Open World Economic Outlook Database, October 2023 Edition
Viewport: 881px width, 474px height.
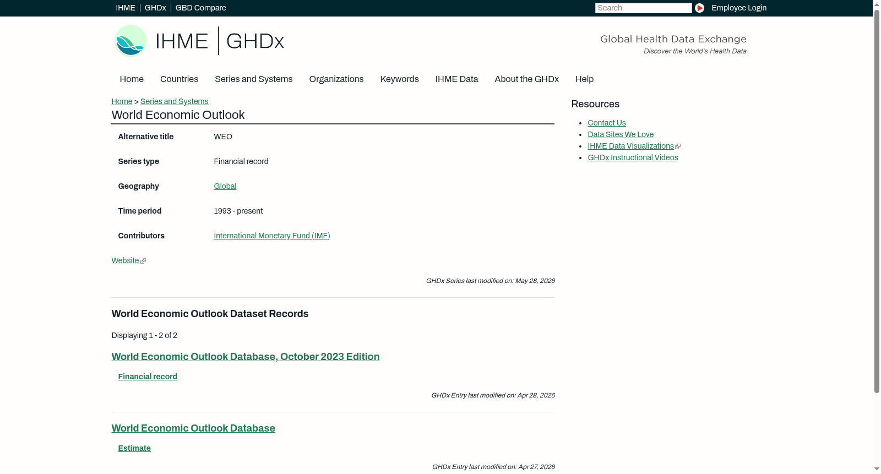tap(246, 357)
